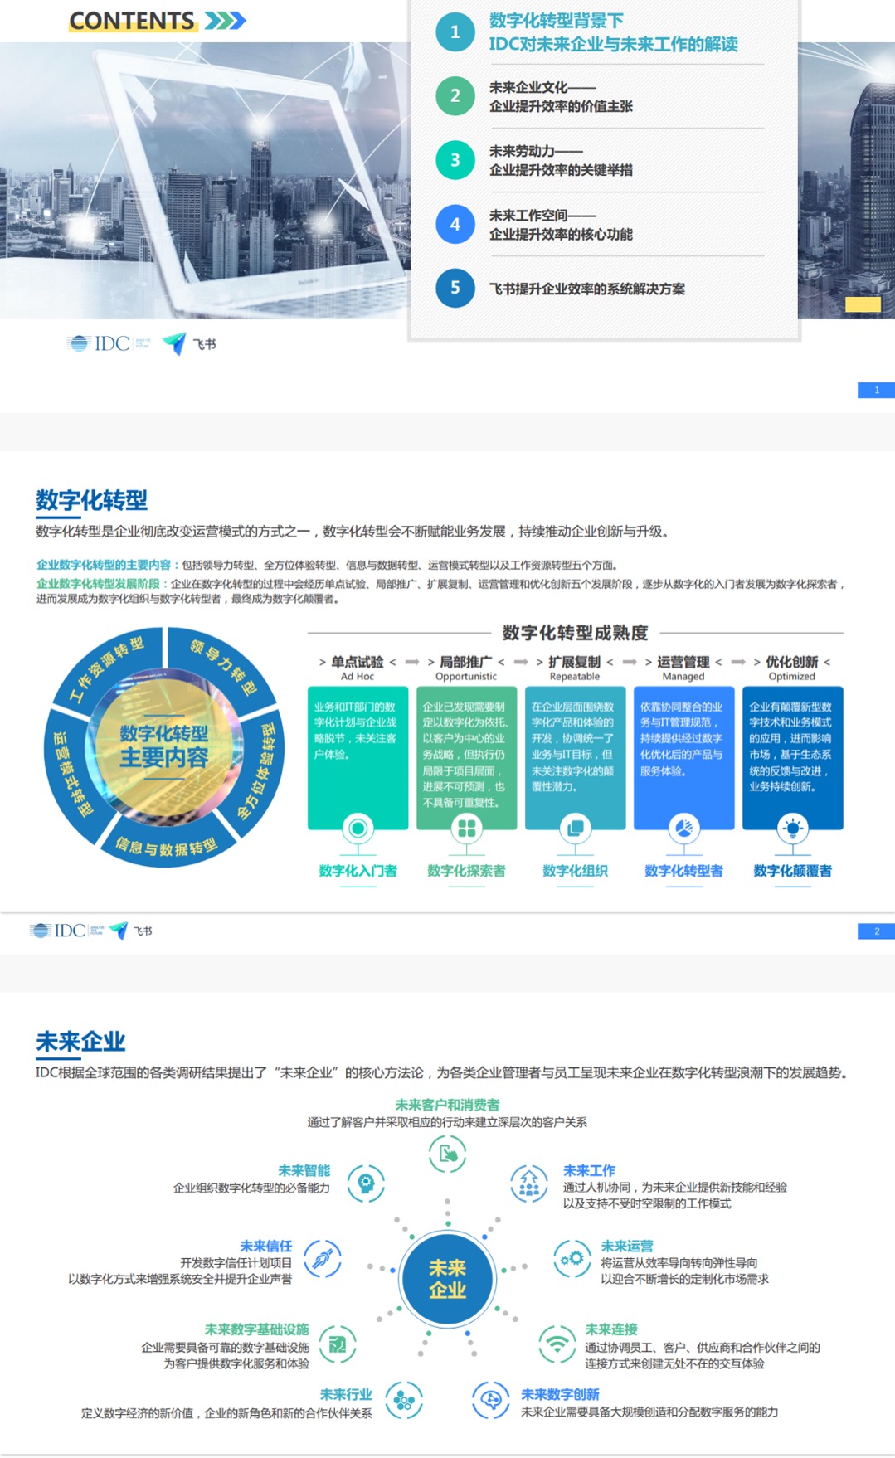Click the target icon above 数字化入门者
895x1458 pixels.
click(358, 828)
